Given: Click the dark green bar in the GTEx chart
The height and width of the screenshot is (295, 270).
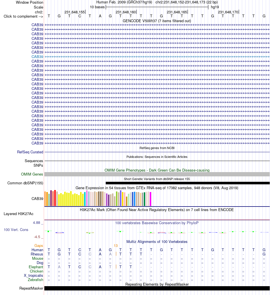Looking at the screenshot, I should coord(145,199).
